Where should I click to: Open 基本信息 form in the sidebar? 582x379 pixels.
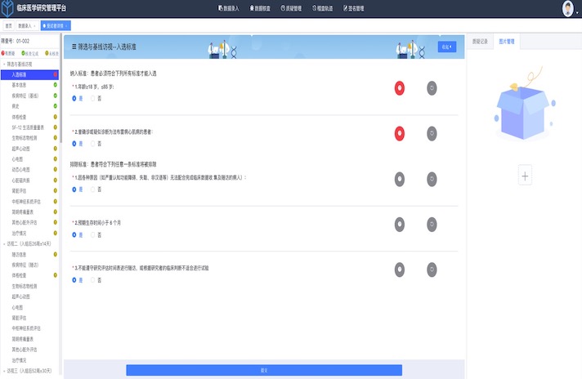24,83
